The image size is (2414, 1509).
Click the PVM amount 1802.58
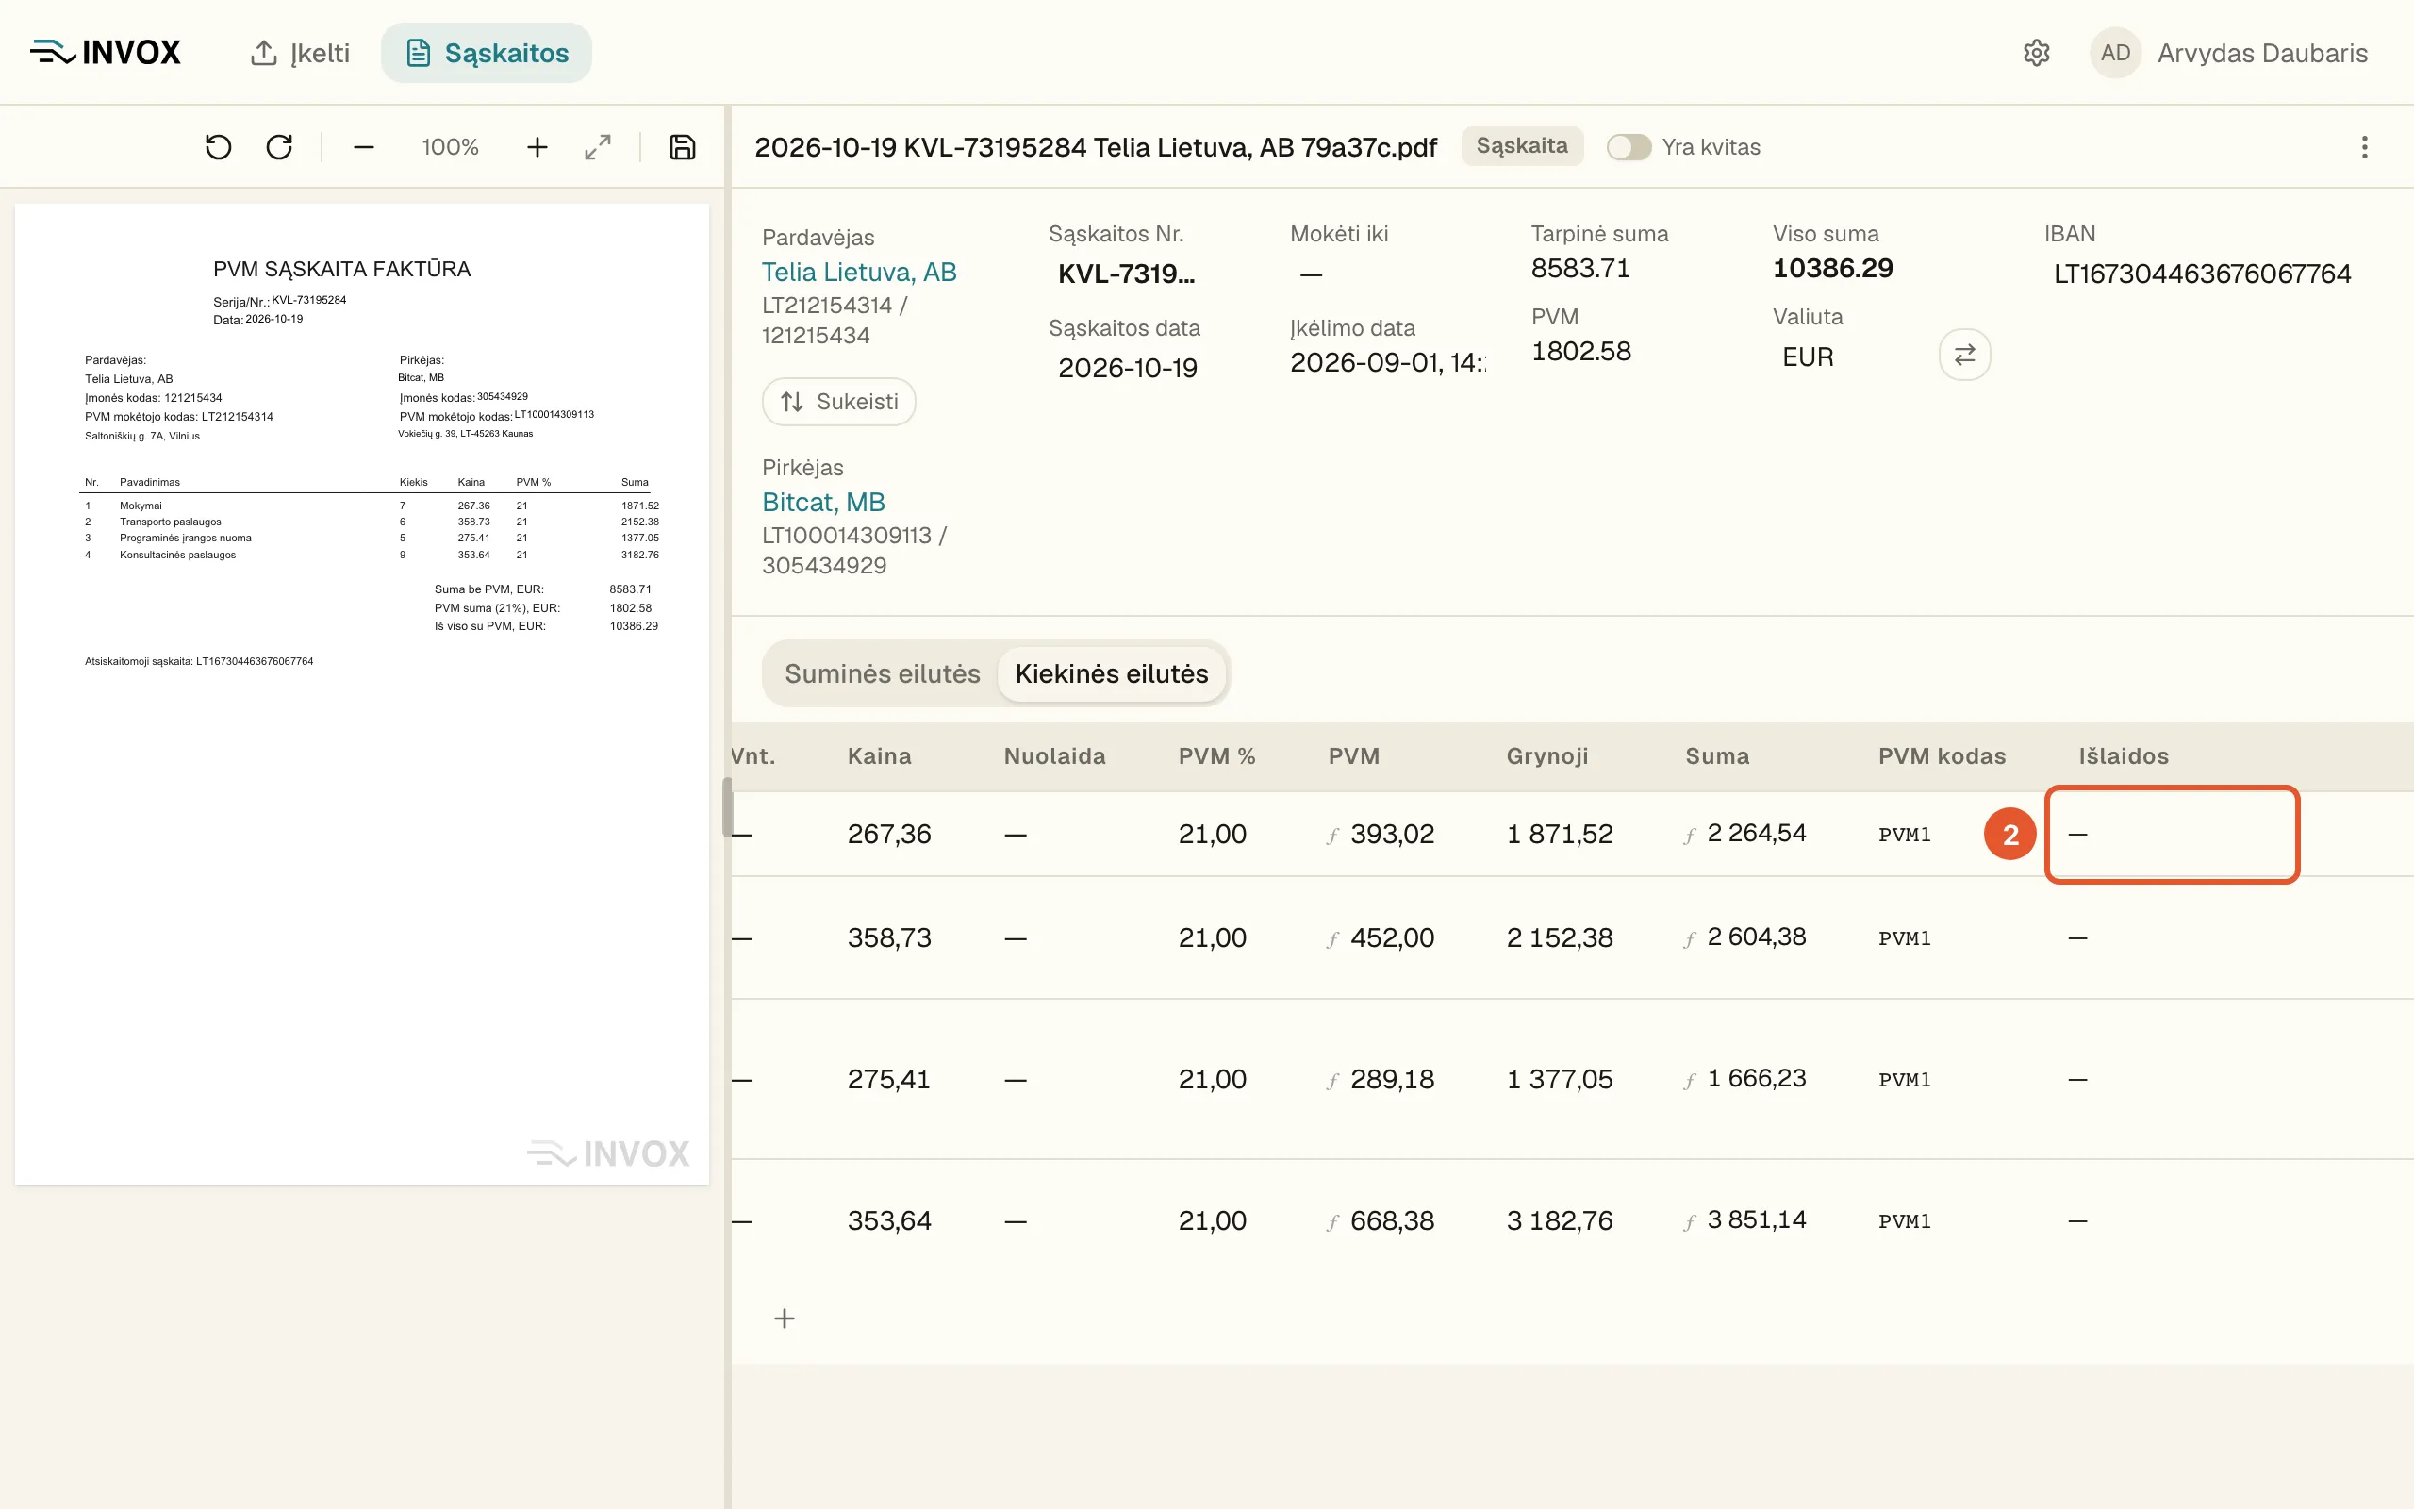pyautogui.click(x=1581, y=350)
